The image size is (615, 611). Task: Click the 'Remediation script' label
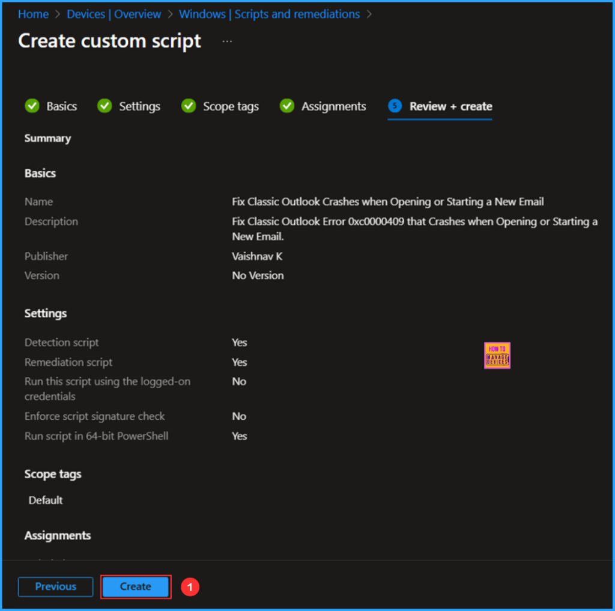[x=68, y=362]
